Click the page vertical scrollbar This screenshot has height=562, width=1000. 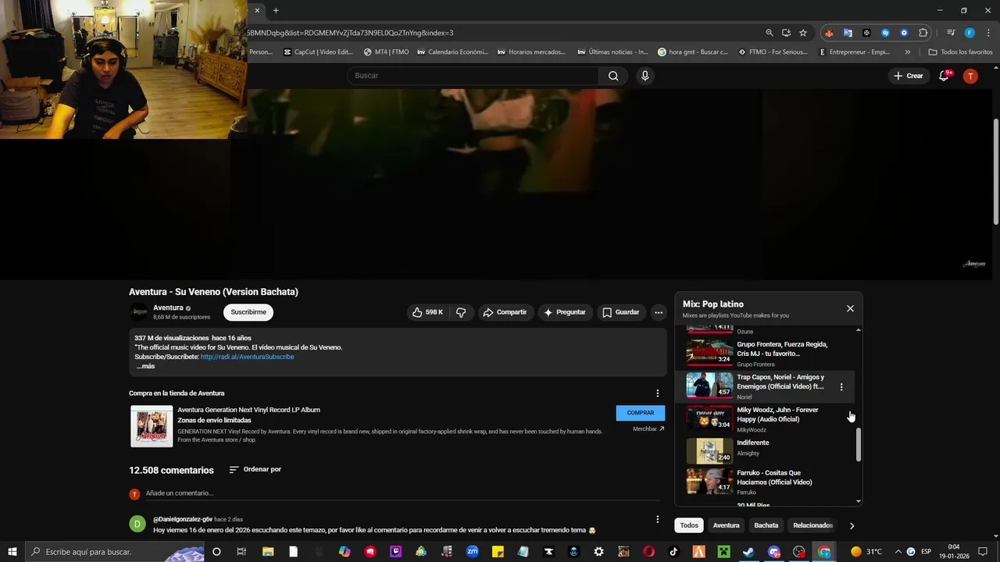pos(995,172)
